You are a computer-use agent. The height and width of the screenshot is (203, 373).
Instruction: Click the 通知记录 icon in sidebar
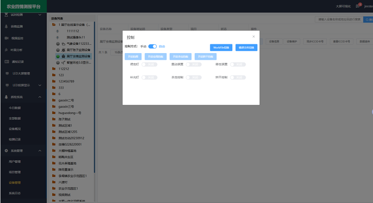coord(7,61)
